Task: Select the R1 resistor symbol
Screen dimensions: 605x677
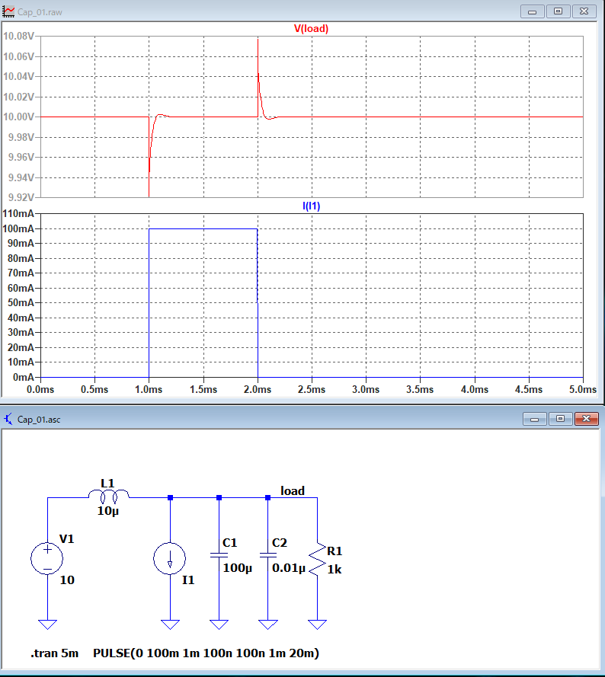Action: click(x=316, y=558)
